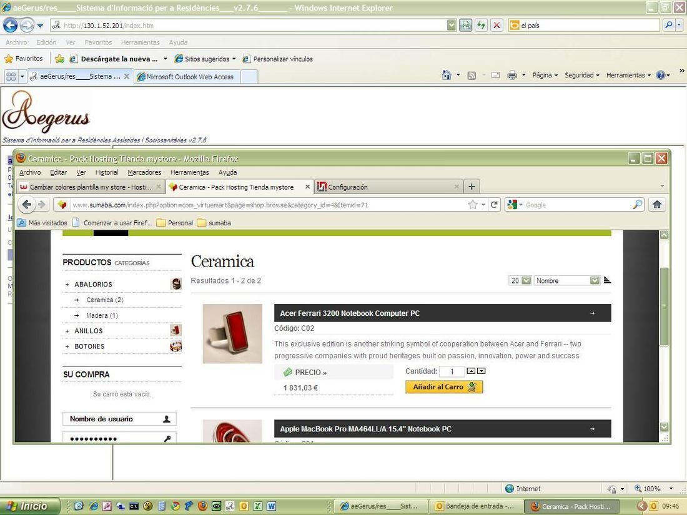Screen dimensions: 687x515
Task: Open the IE Quick Tabs grid icon
Action: (11, 77)
